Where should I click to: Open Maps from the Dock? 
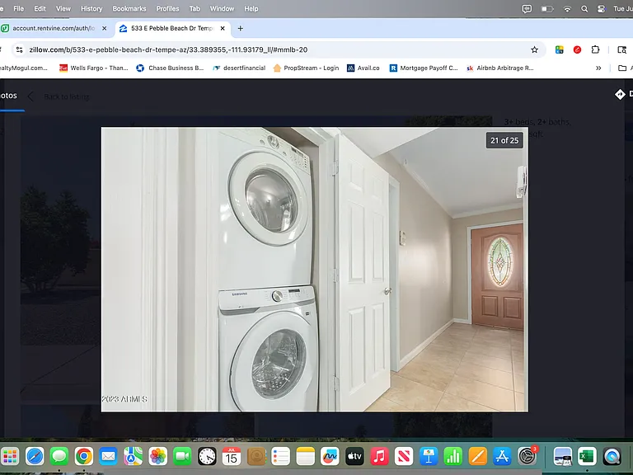pos(134,456)
